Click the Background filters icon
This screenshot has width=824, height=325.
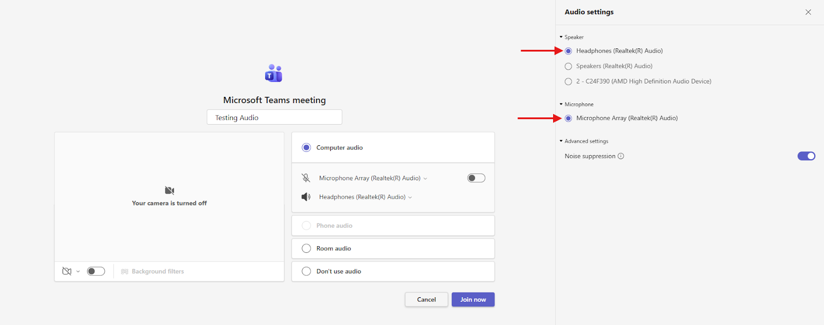(125, 271)
